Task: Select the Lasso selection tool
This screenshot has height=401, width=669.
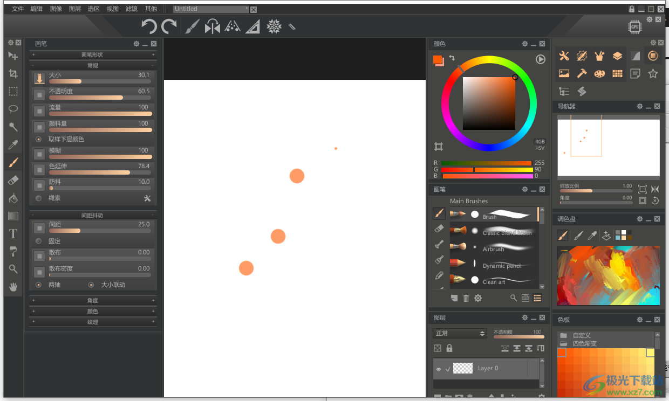Action: tap(13, 109)
